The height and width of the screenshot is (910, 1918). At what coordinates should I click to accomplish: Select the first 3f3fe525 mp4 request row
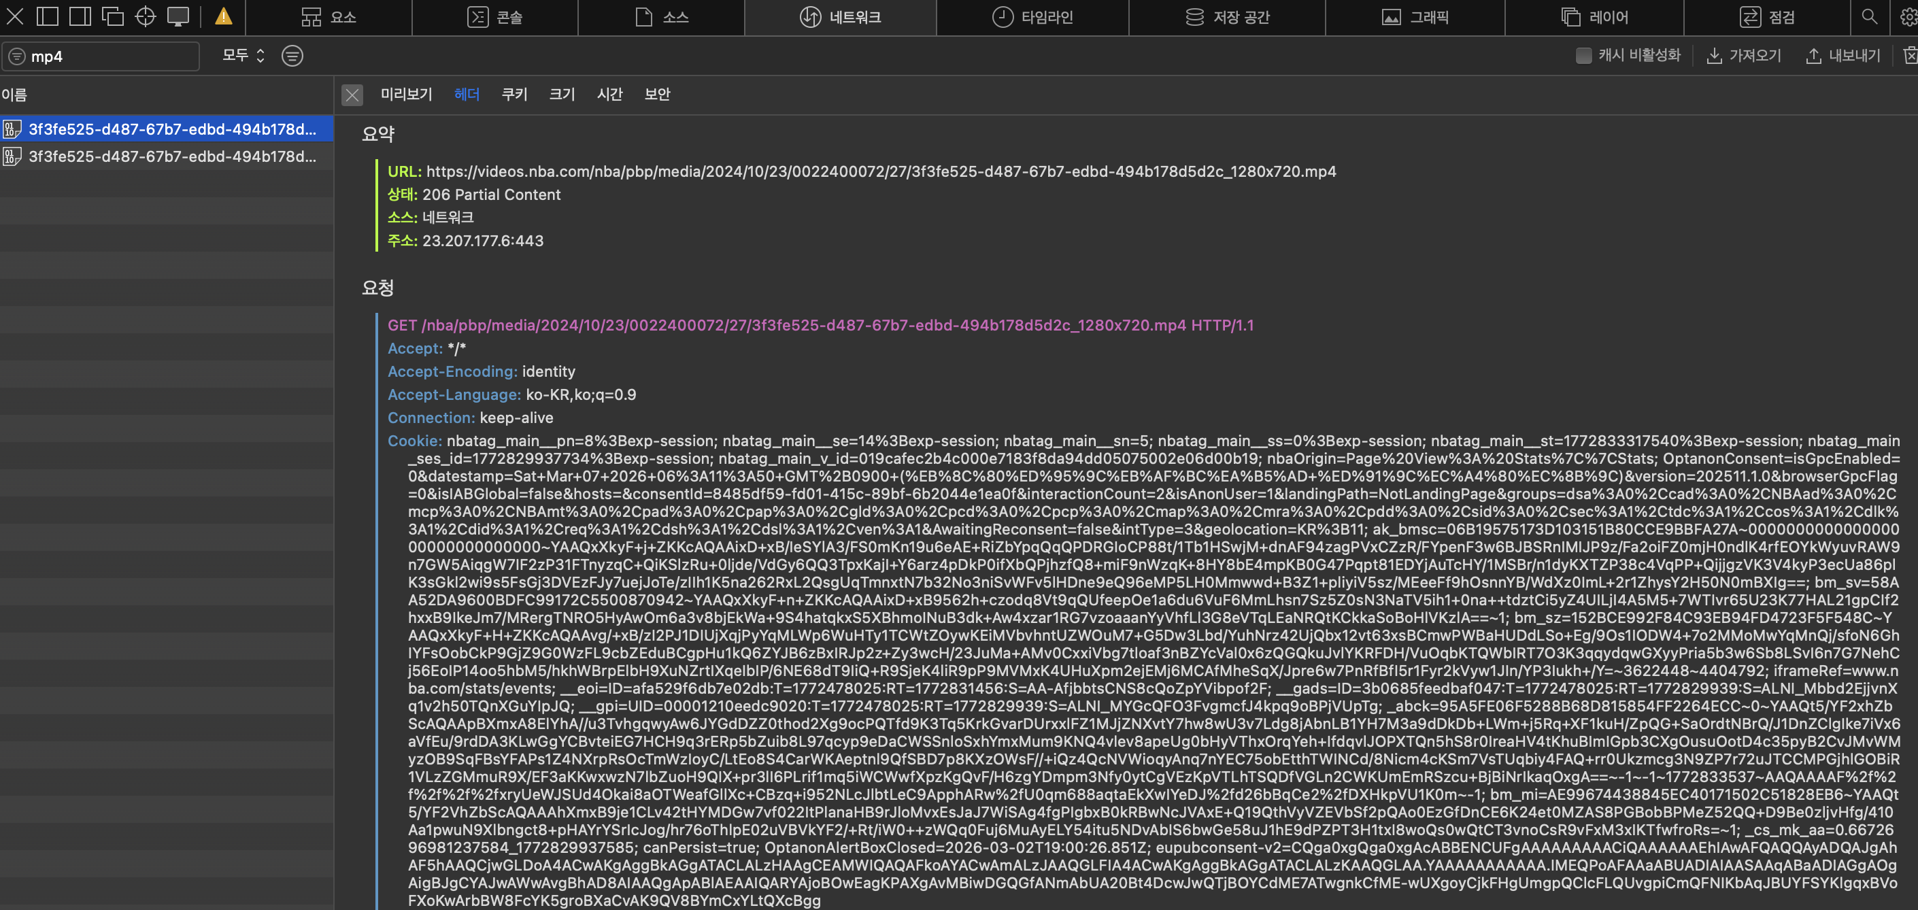pyautogui.click(x=167, y=130)
